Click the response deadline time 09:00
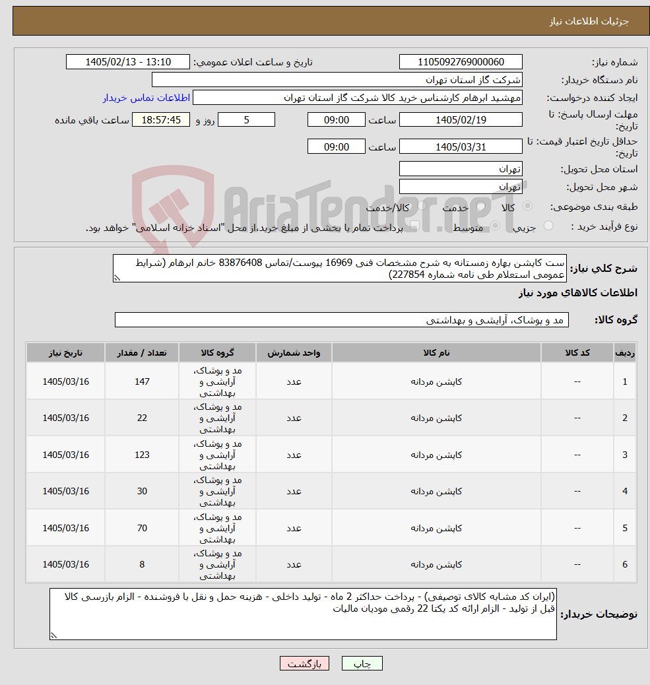 pyautogui.click(x=337, y=119)
